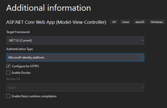Screen dimensions: 167x108
Task: Click the macOS platform tag
Action: click(x=140, y=22)
